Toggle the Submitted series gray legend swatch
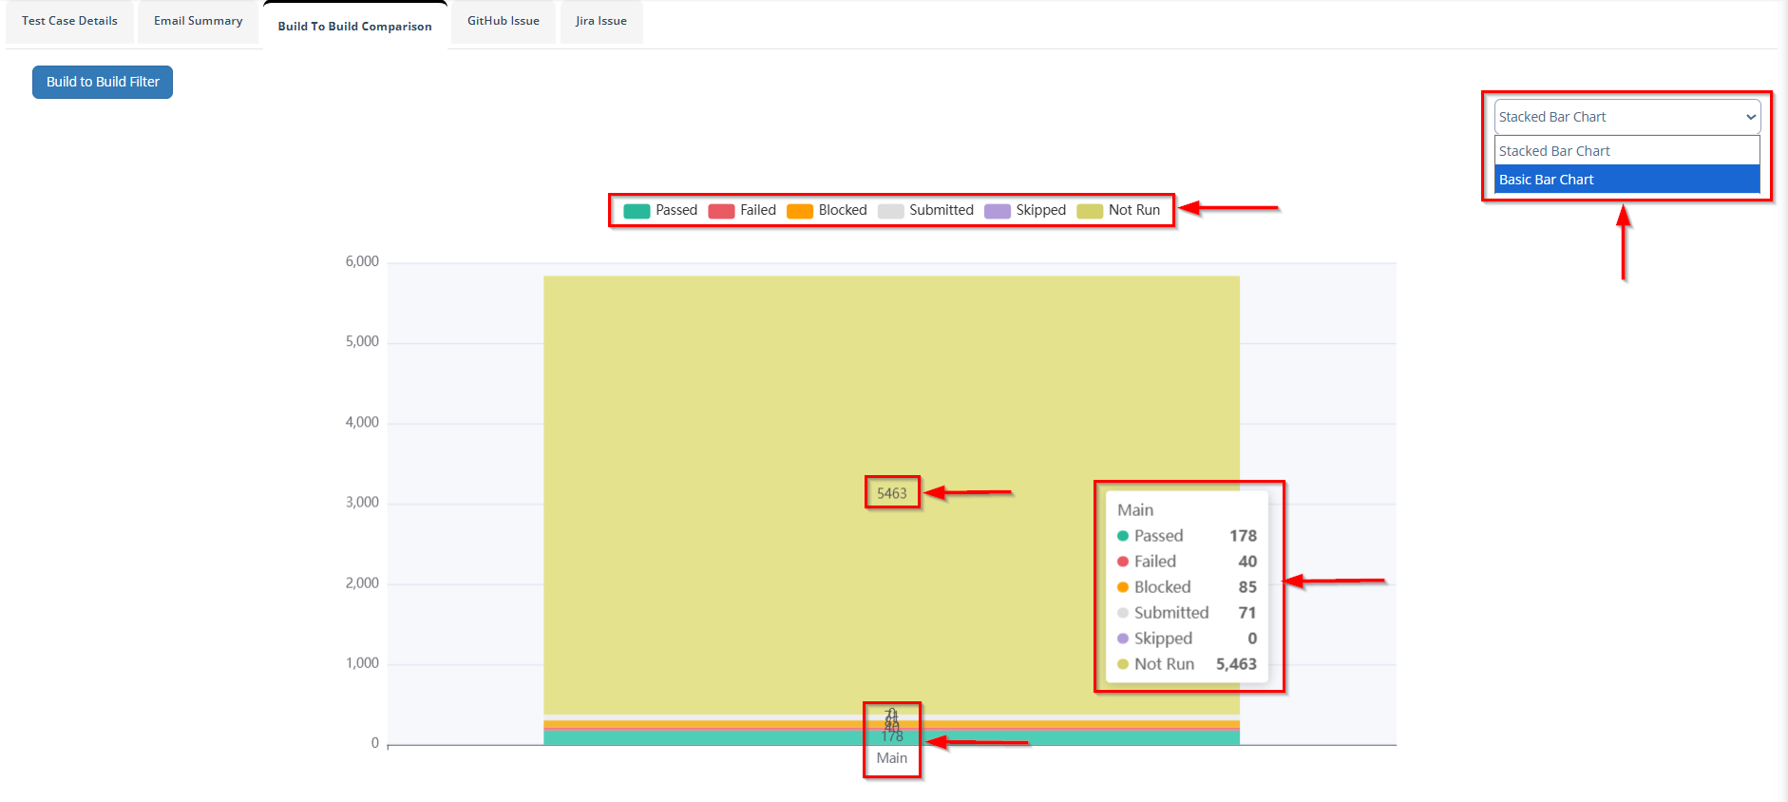 (x=890, y=211)
